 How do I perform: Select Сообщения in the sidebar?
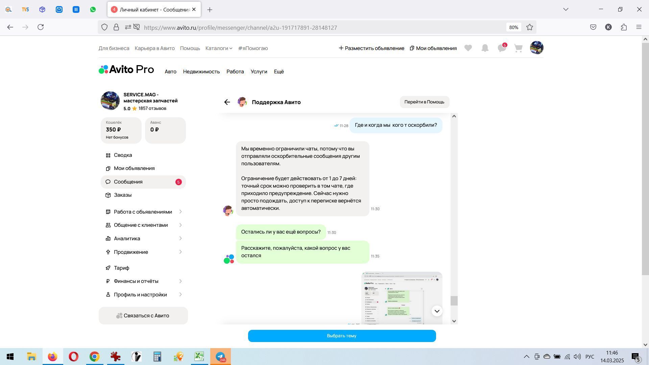pos(143,182)
